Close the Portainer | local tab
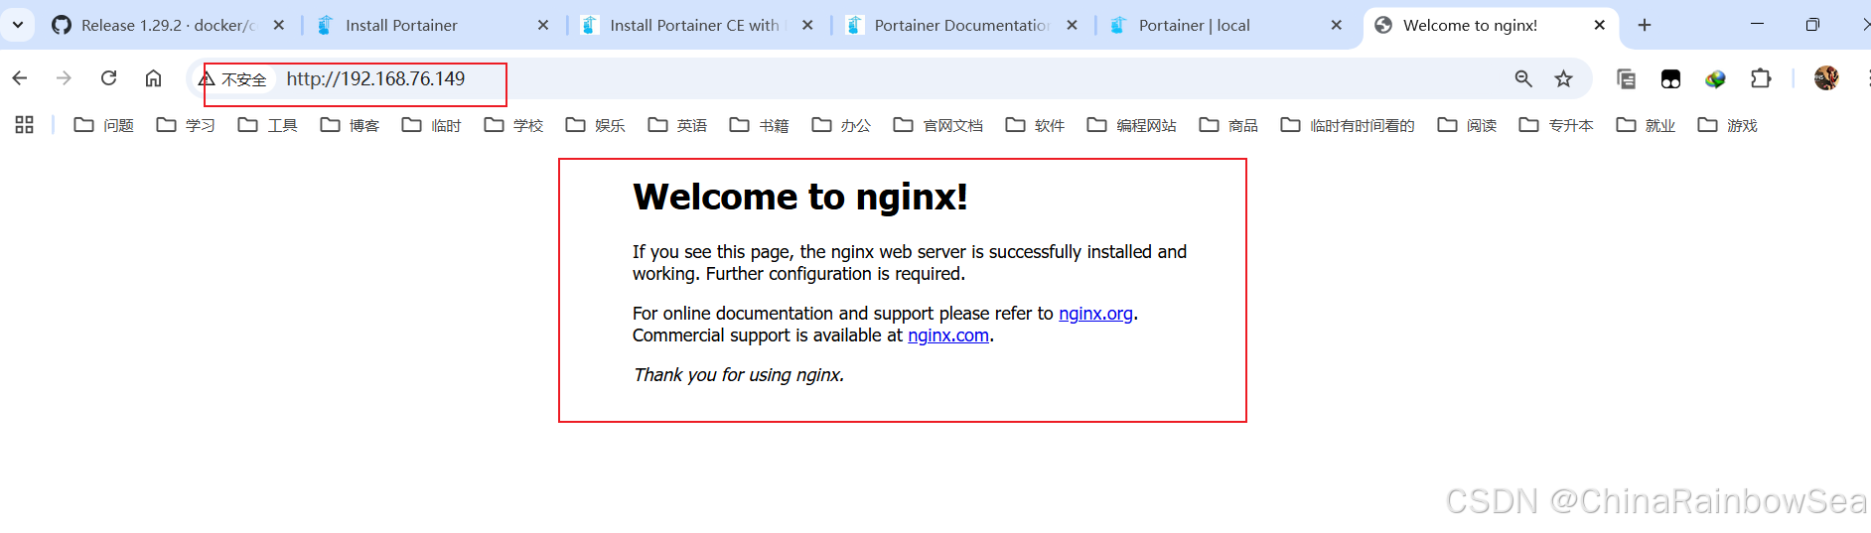Viewport: 1871px width, 533px height. click(x=1336, y=26)
